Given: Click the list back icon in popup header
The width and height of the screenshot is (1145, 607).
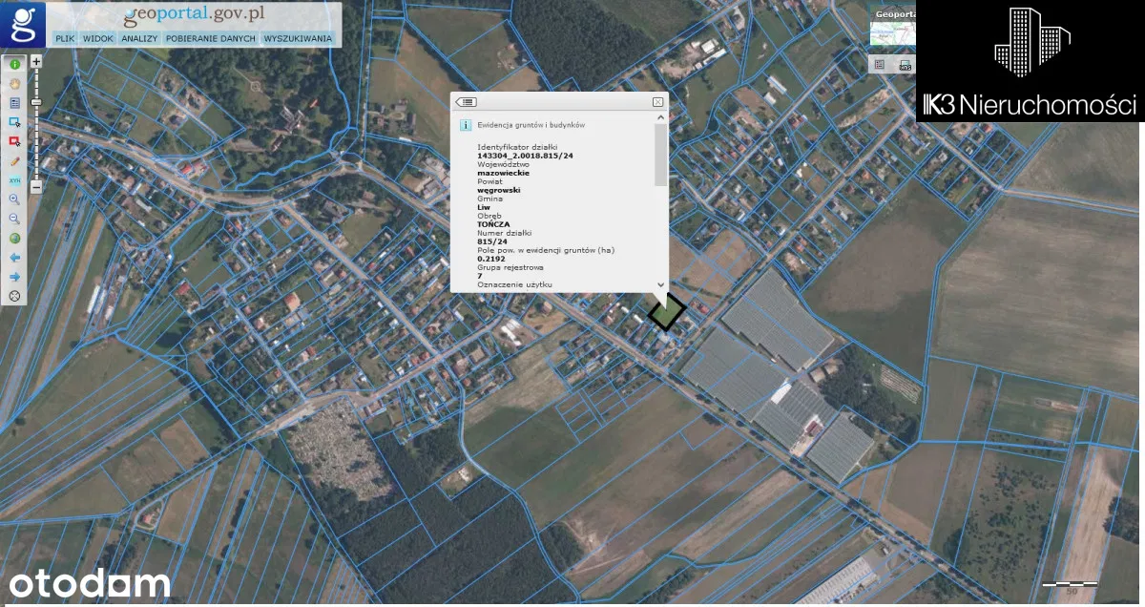Looking at the screenshot, I should (x=467, y=102).
